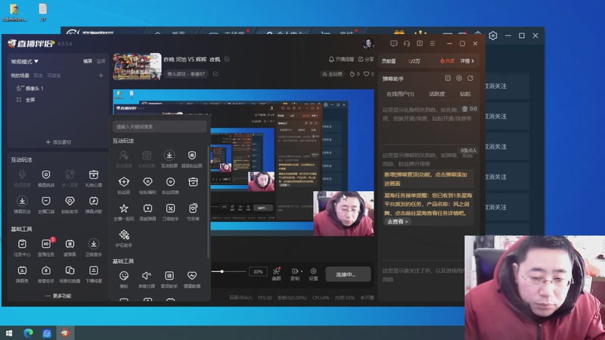Open settings gear in background window
Image resolution: width=605 pixels, height=340 pixels.
(493, 36)
